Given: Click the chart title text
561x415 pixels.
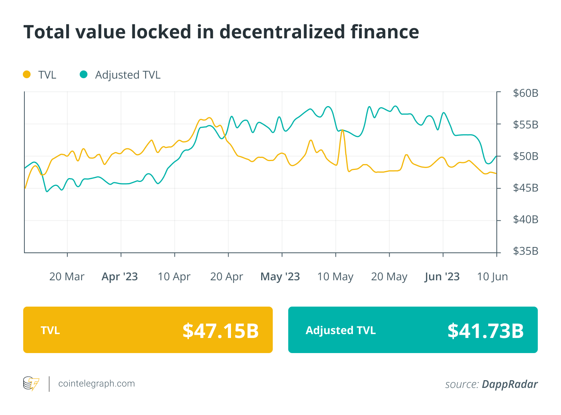Looking at the screenshot, I should click(x=221, y=32).
